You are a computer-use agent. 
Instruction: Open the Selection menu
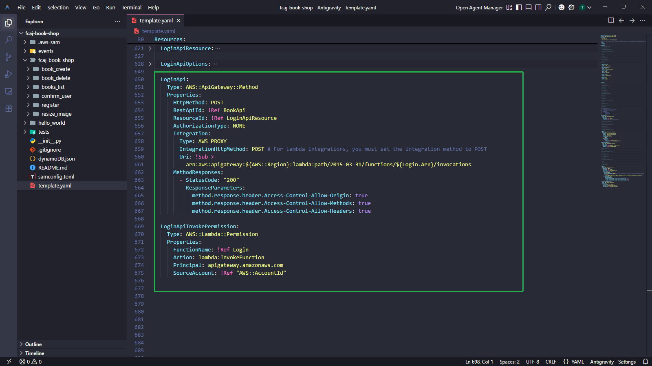click(x=58, y=7)
